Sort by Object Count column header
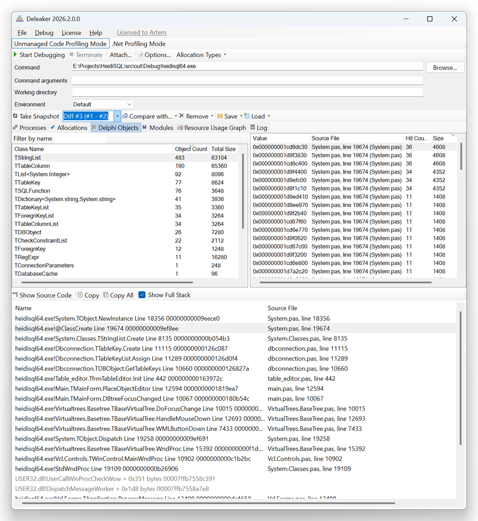 pos(191,149)
